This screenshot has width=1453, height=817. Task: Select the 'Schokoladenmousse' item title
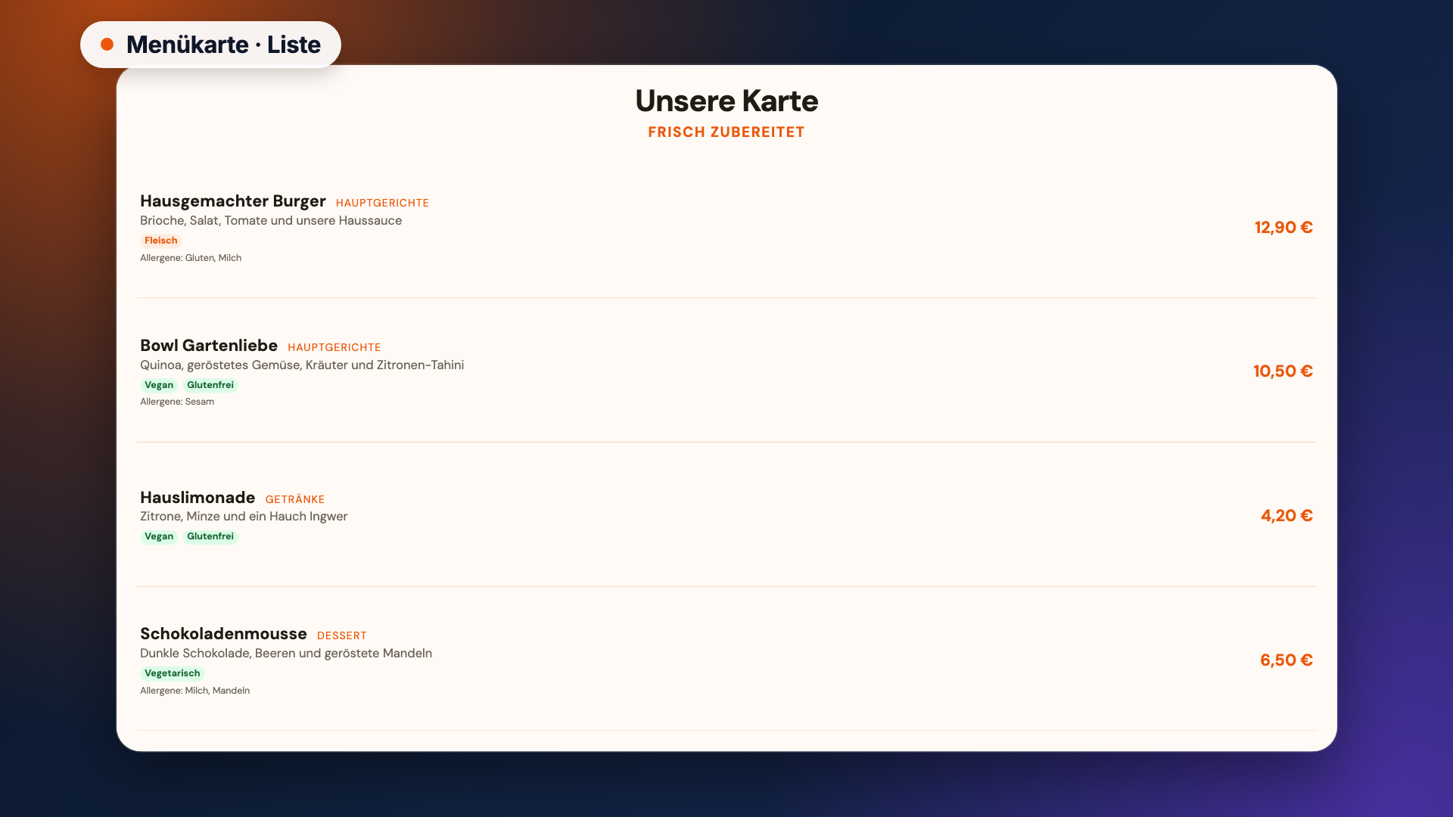(223, 634)
